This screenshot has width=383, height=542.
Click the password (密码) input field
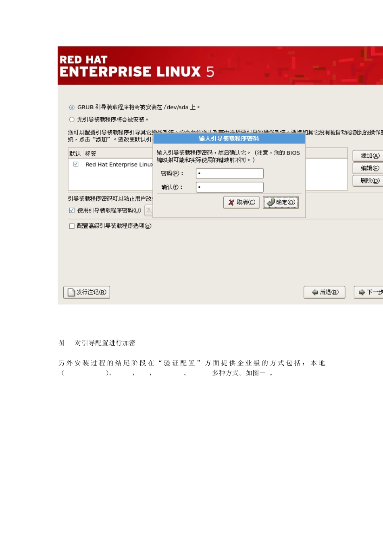coord(230,173)
